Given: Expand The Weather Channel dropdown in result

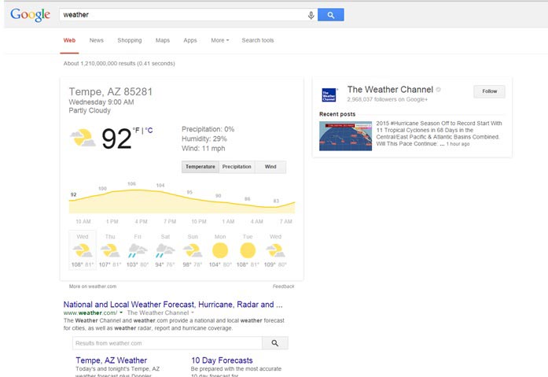Looking at the screenshot, I should click(192, 312).
